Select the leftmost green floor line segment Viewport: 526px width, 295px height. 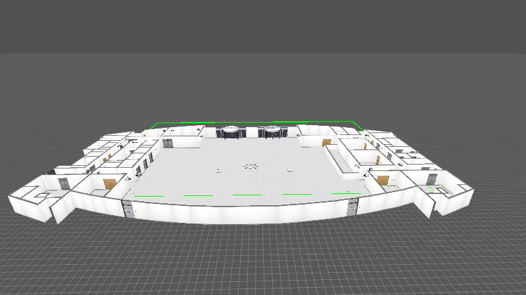coord(149,195)
